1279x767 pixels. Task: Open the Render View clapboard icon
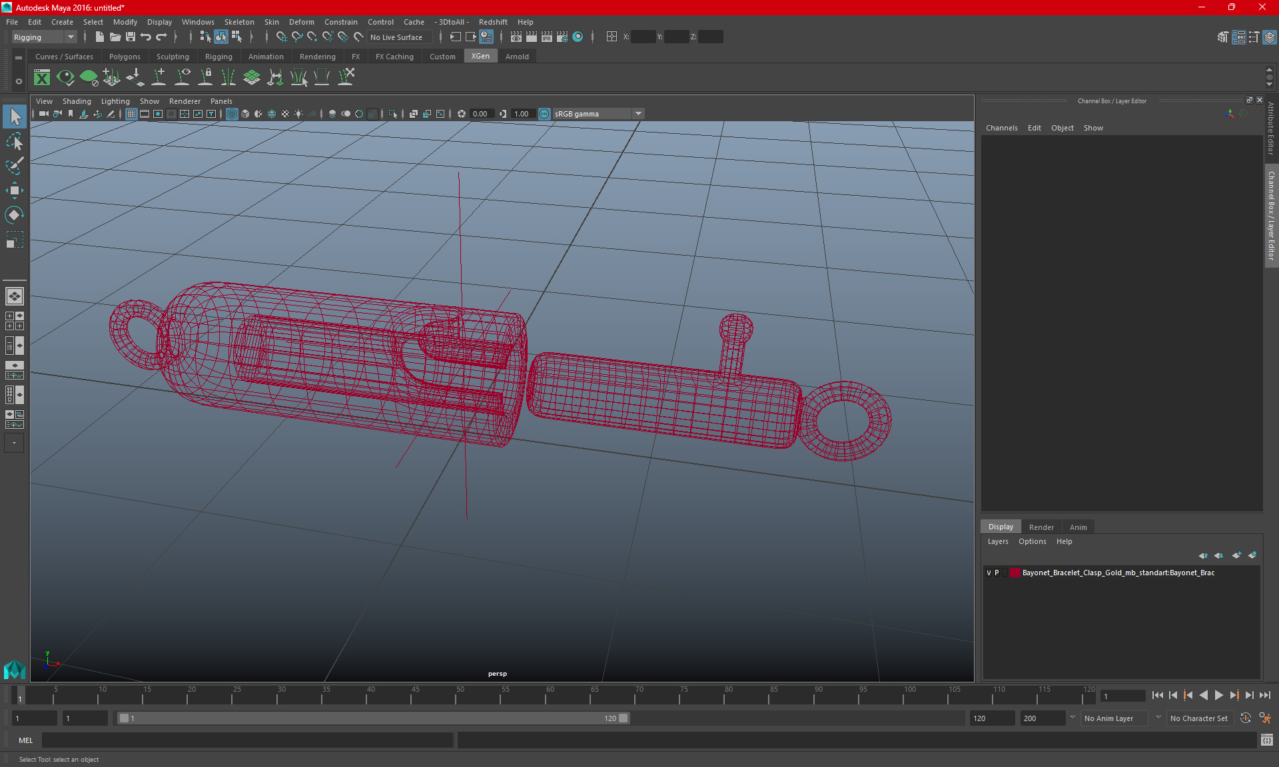[516, 37]
